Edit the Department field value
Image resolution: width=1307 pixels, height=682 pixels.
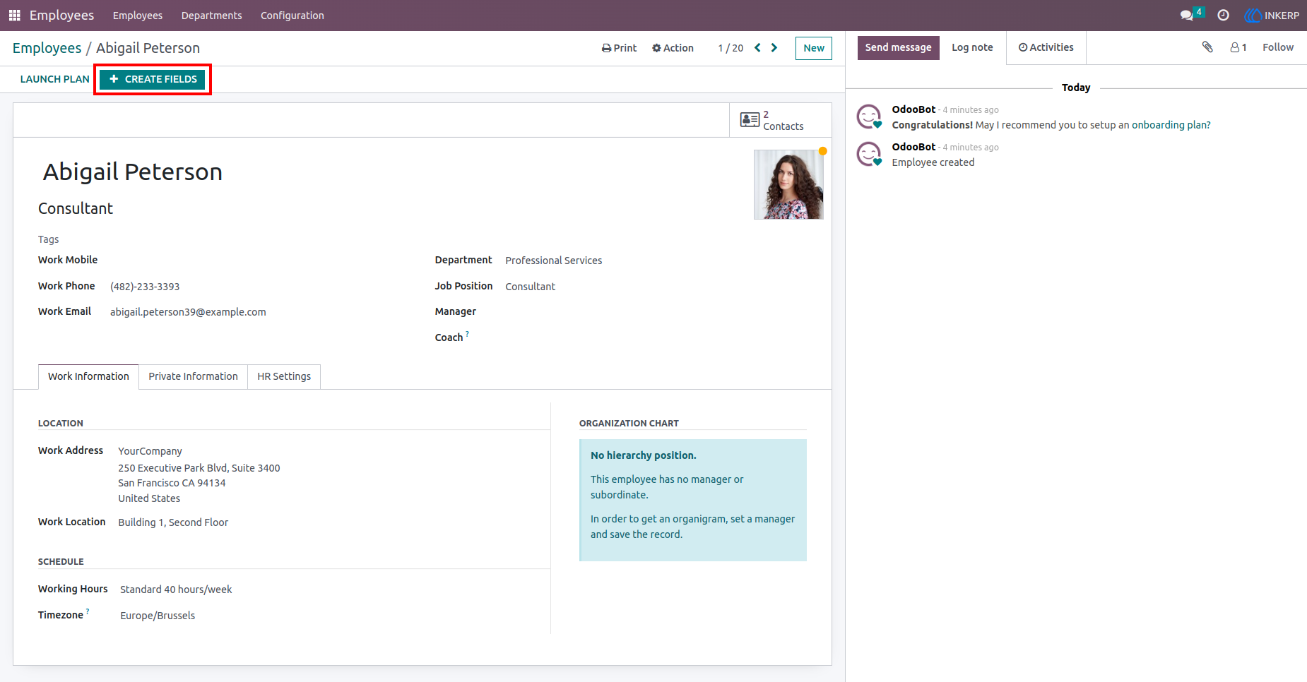click(x=553, y=261)
